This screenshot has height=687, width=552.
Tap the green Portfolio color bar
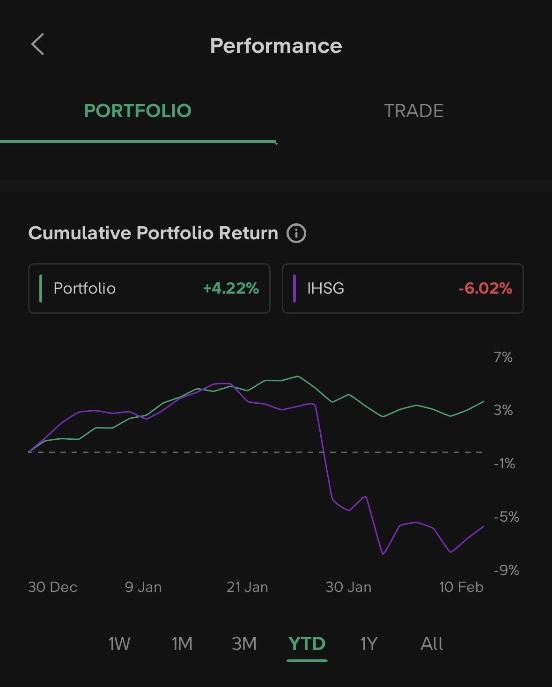41,288
